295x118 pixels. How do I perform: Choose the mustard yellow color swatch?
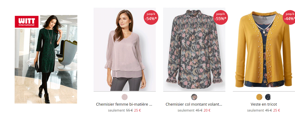259,97
